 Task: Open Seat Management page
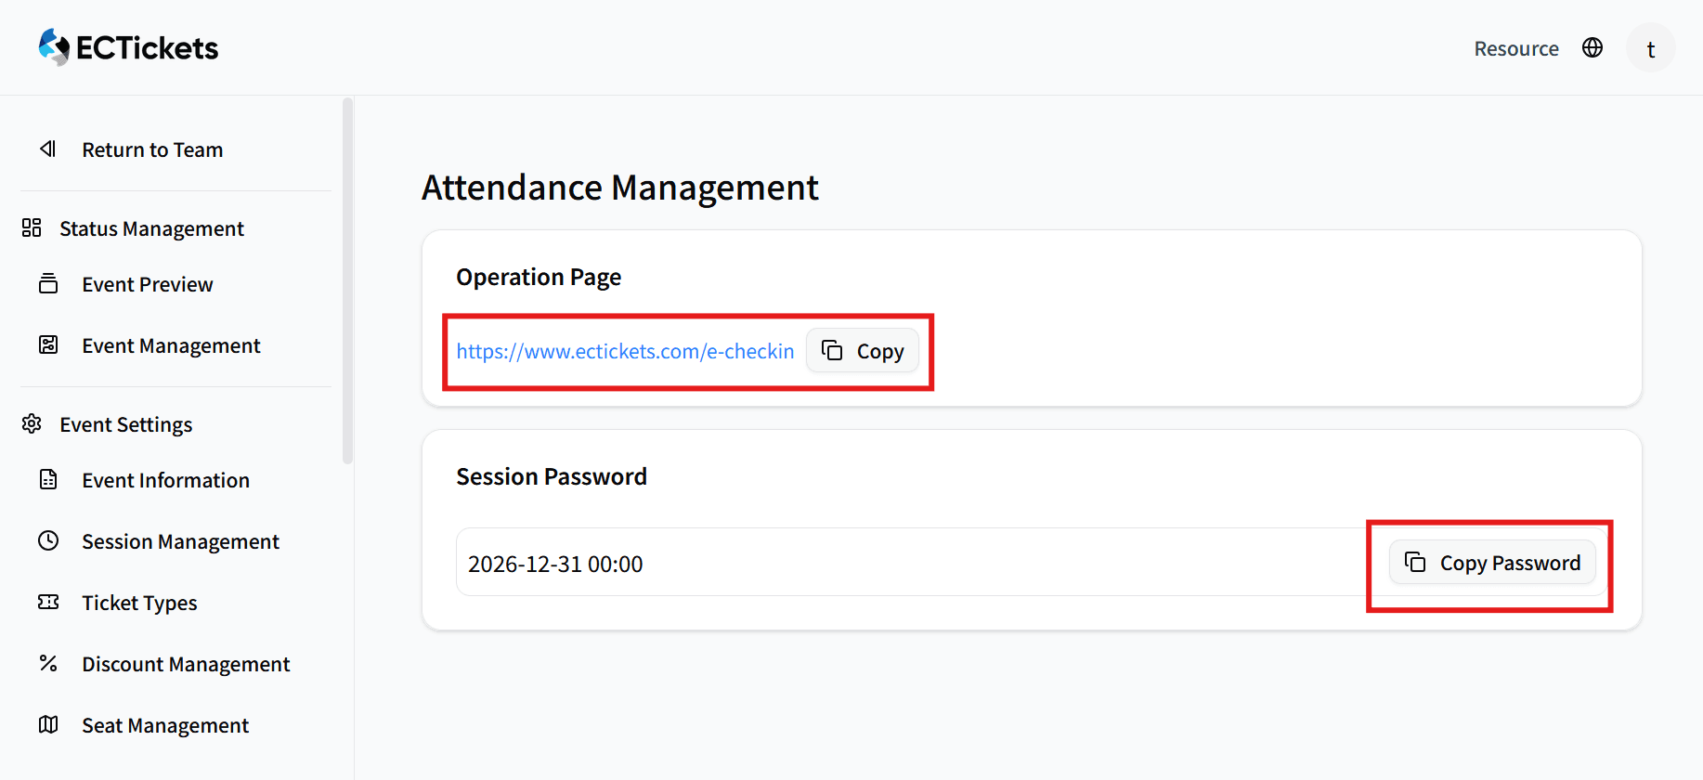[165, 725]
